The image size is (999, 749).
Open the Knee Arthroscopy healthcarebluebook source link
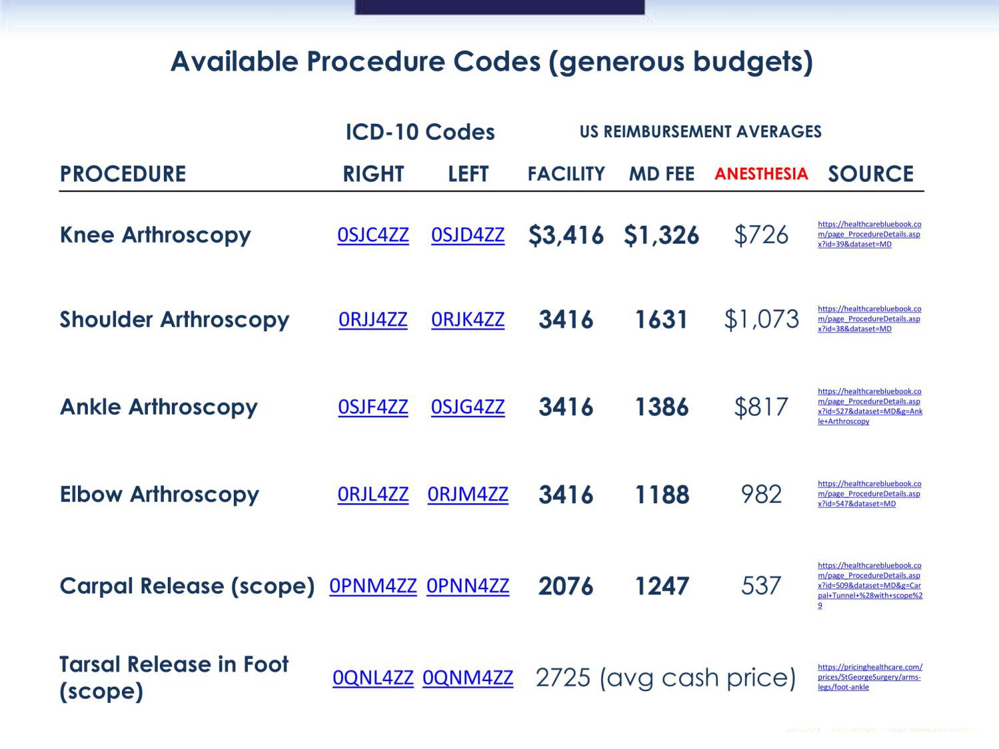point(869,234)
